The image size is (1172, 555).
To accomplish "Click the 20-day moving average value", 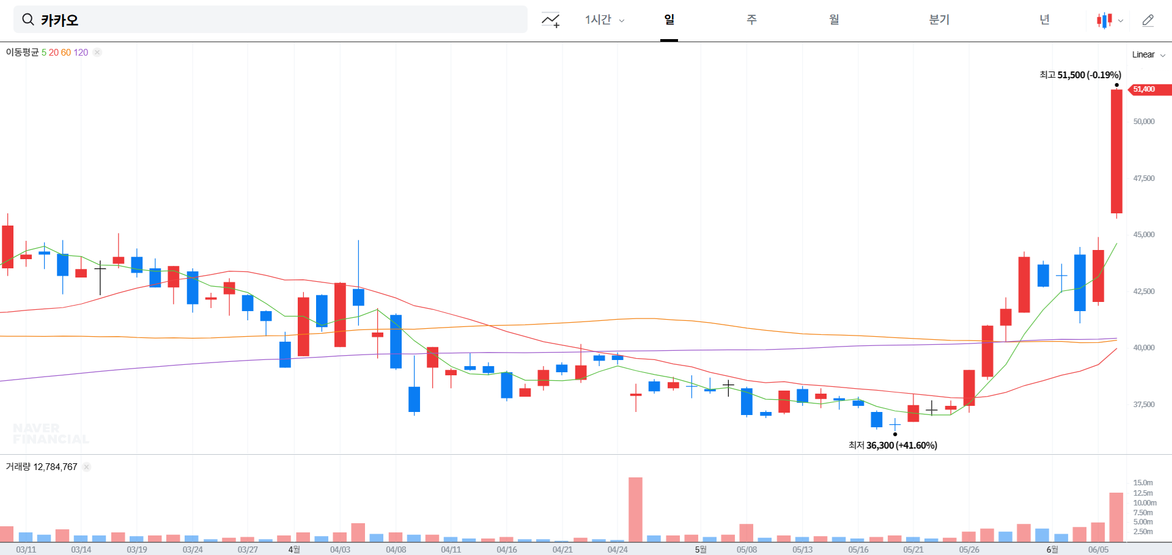I will [54, 53].
